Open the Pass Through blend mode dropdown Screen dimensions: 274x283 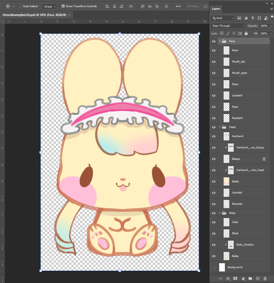(x=228, y=26)
